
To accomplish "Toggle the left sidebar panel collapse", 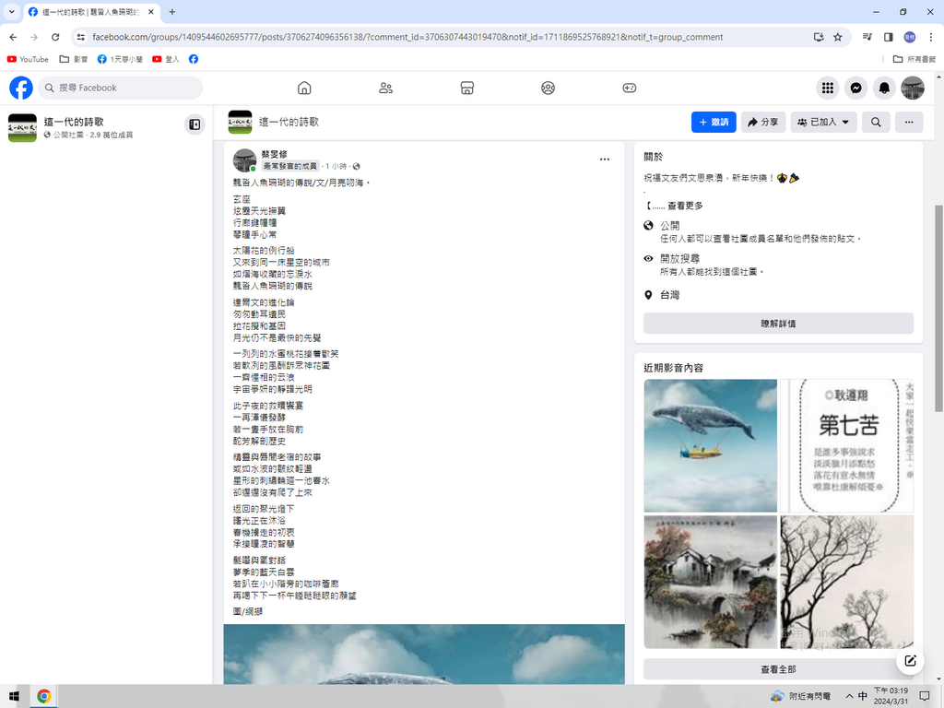I will [195, 124].
